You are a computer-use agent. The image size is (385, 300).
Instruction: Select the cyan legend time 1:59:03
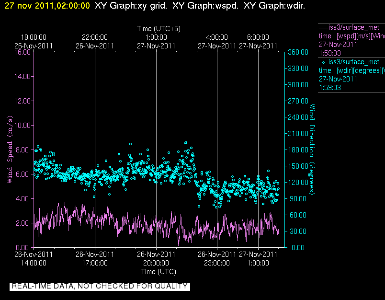[x=330, y=88]
